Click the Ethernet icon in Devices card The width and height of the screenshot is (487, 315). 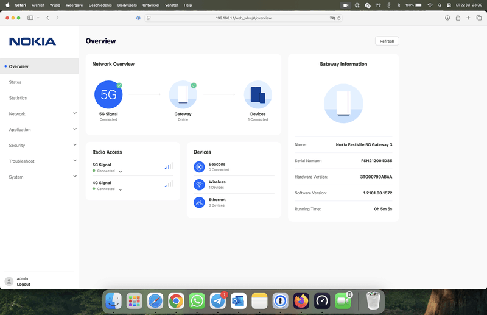coord(199,202)
